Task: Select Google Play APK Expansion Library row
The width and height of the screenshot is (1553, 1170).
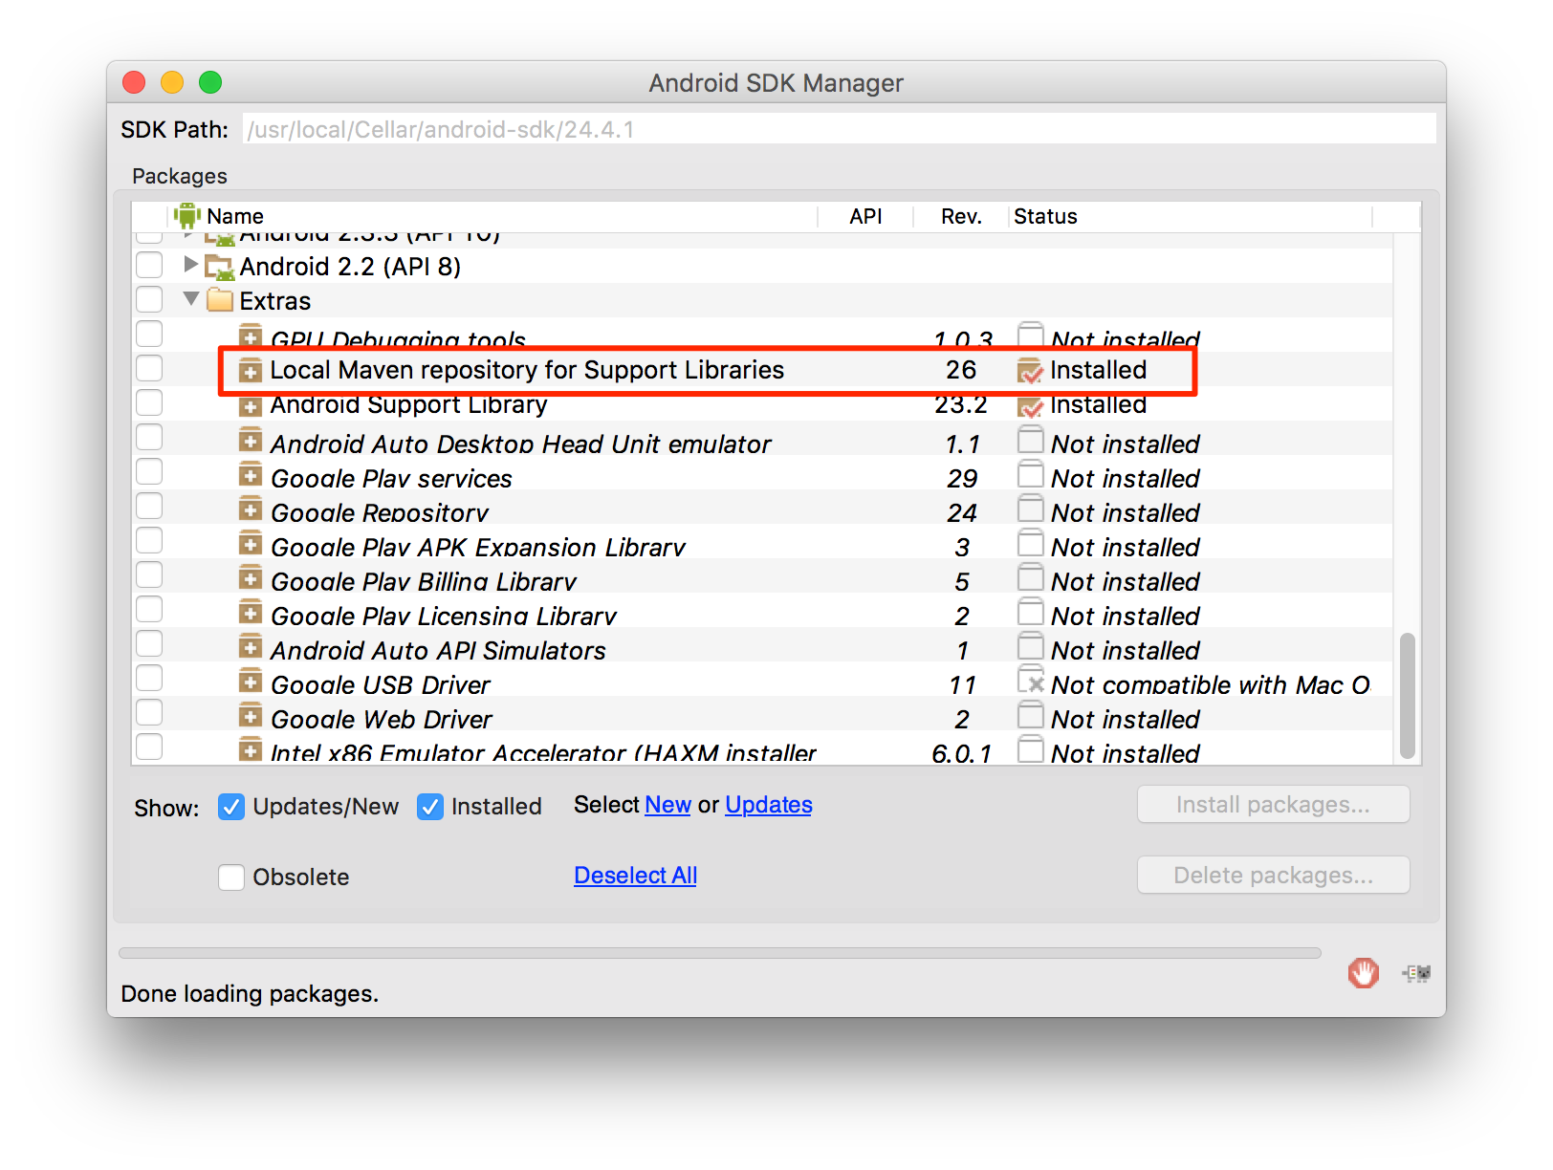Action: tap(761, 543)
